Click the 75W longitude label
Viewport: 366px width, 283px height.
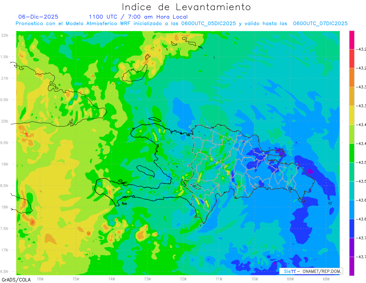[76, 278]
